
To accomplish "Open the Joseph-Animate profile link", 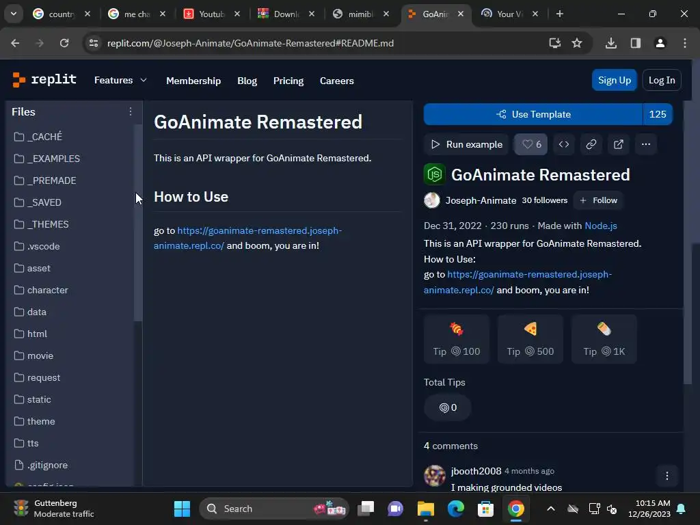I will (481, 200).
